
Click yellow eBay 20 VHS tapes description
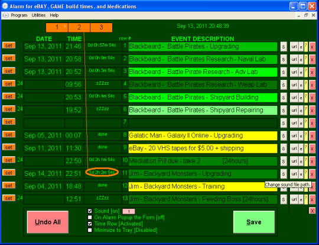tap(203, 148)
